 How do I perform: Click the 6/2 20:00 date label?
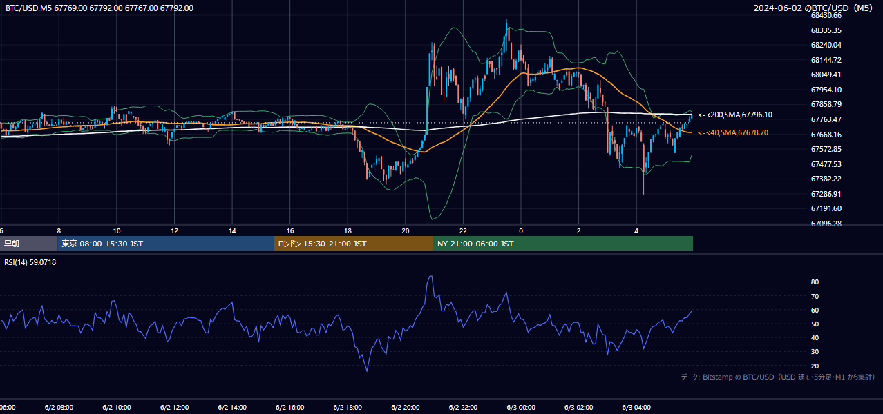click(x=406, y=407)
